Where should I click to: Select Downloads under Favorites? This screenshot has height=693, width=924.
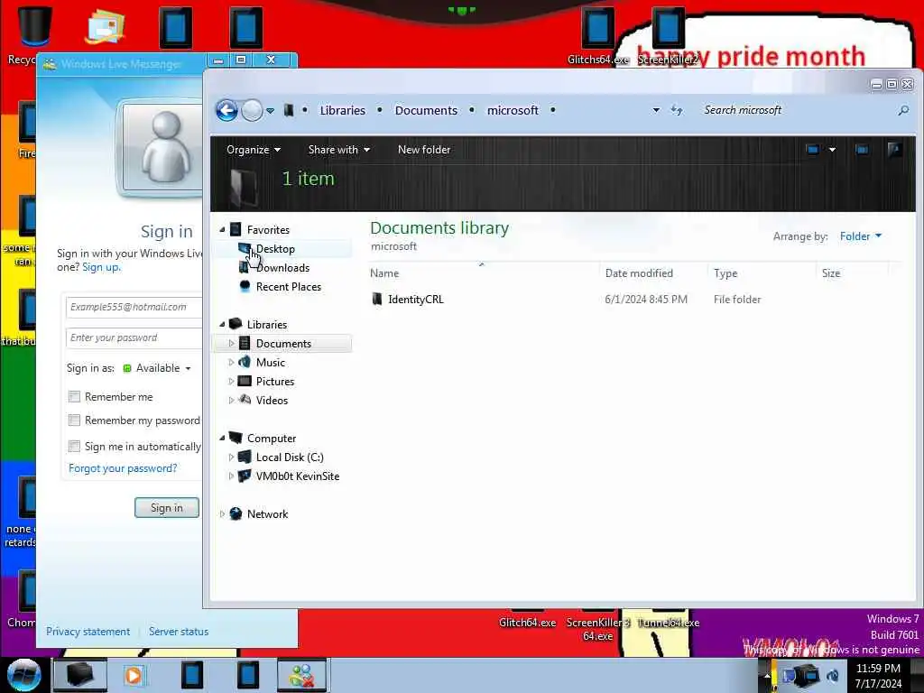(282, 267)
